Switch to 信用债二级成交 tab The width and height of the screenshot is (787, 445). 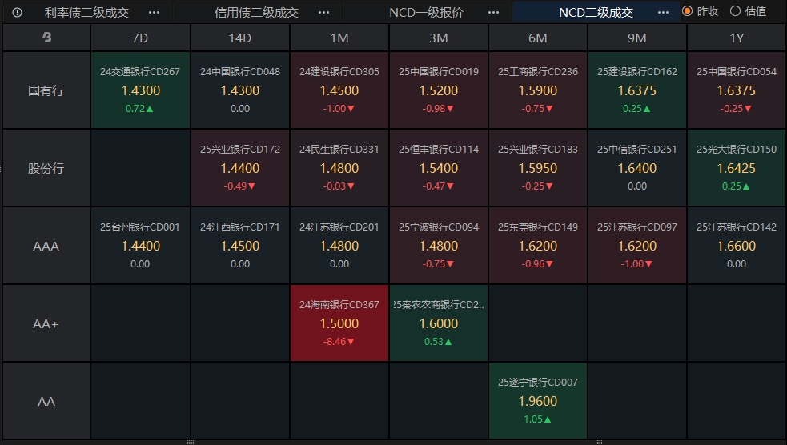[256, 13]
